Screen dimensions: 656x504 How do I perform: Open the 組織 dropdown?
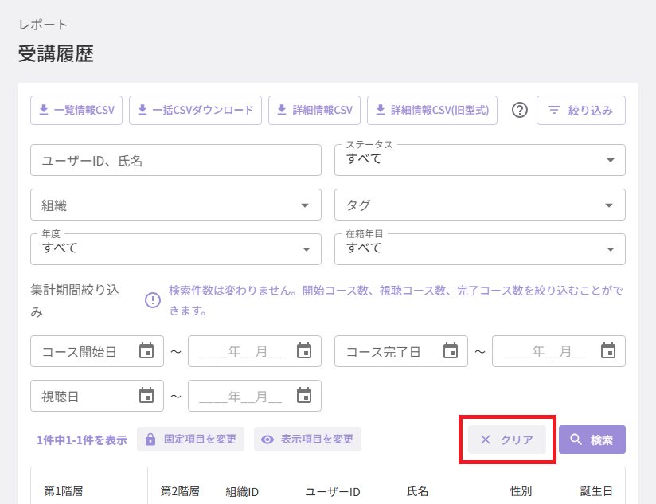coord(176,205)
